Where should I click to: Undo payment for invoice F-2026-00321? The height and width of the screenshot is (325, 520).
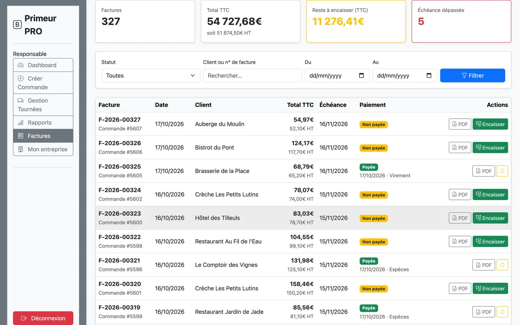pyautogui.click(x=502, y=265)
